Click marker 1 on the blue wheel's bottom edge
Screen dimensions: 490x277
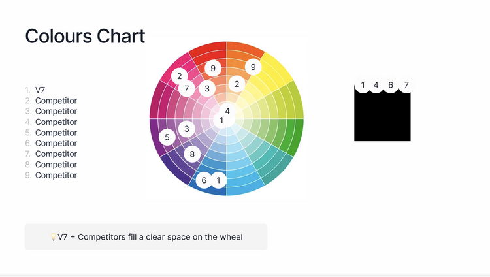pyautogui.click(x=218, y=180)
